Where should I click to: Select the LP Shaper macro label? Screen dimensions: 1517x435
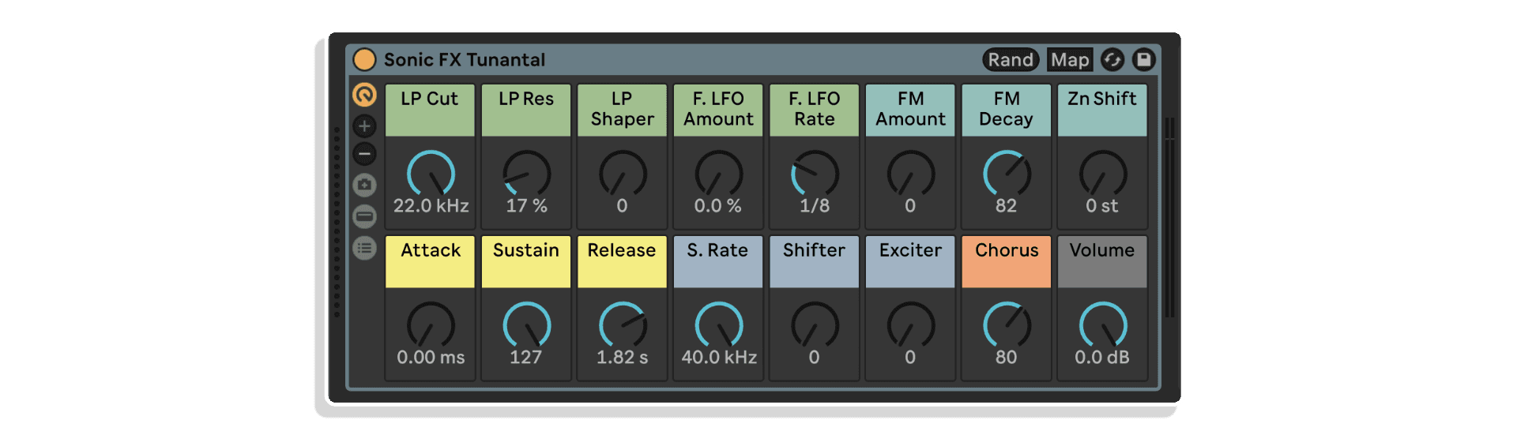click(623, 110)
